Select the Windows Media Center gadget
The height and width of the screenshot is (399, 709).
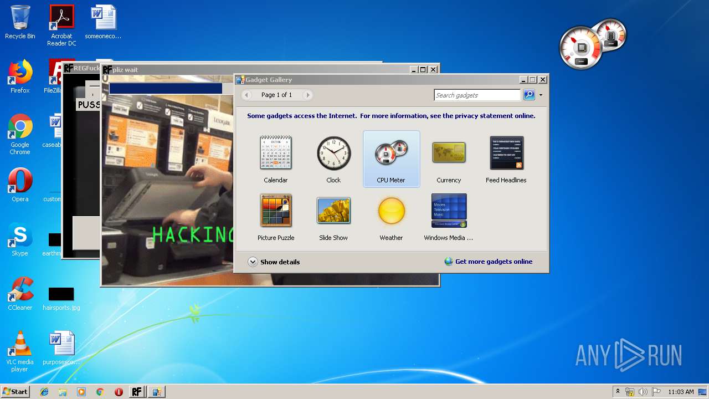click(x=449, y=217)
